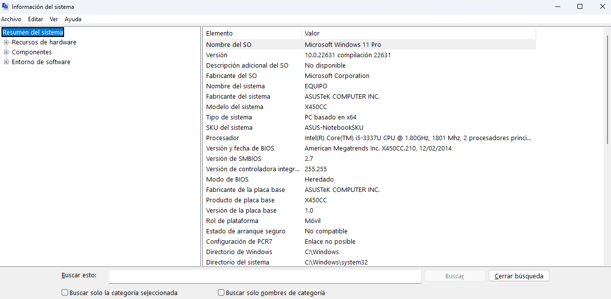Viewport: 611px width, 299px height.
Task: Minimize the Información del sistema window
Action: 557,6
